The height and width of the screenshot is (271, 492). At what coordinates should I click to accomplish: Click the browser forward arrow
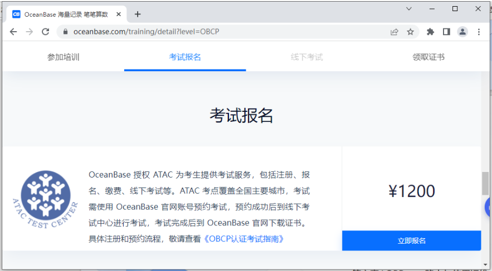tap(30, 32)
